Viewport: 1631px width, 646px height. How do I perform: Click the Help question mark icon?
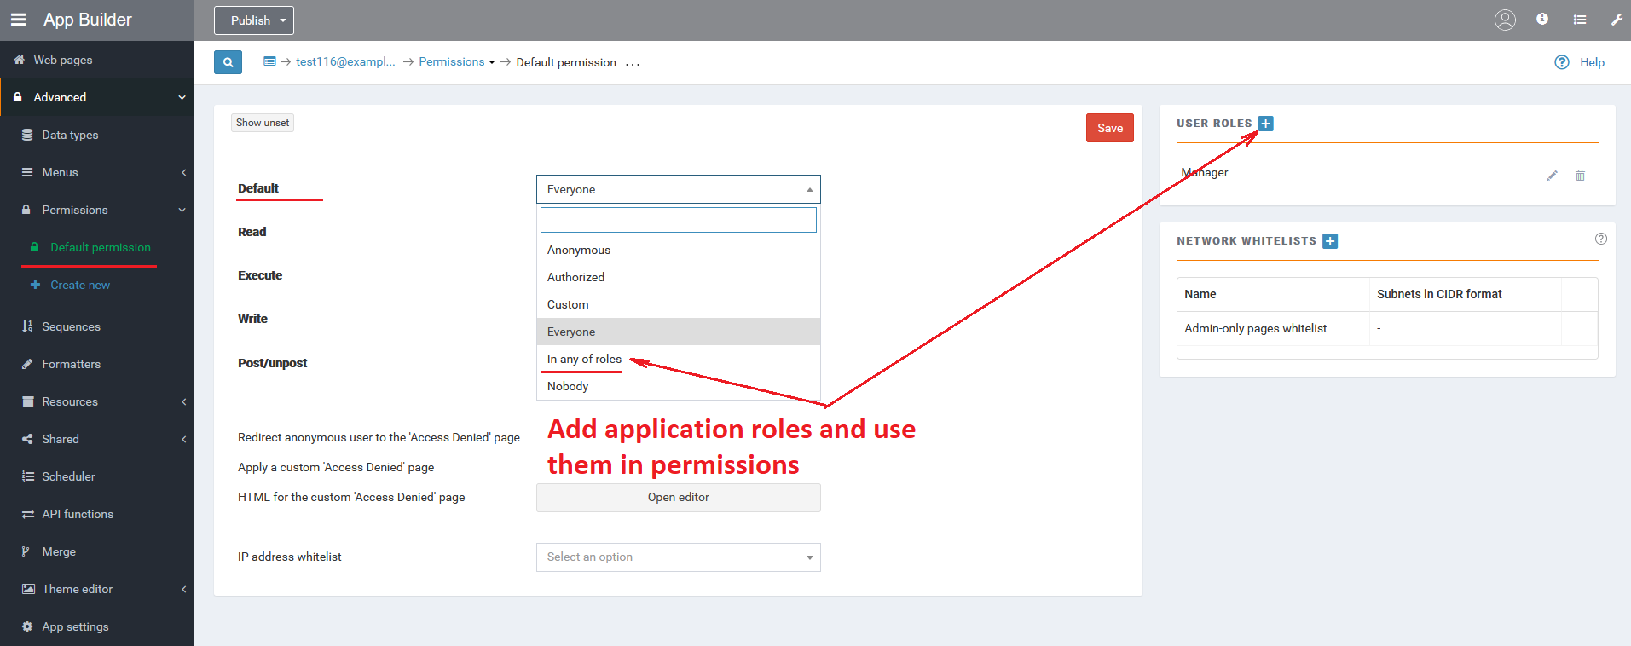click(x=1562, y=62)
